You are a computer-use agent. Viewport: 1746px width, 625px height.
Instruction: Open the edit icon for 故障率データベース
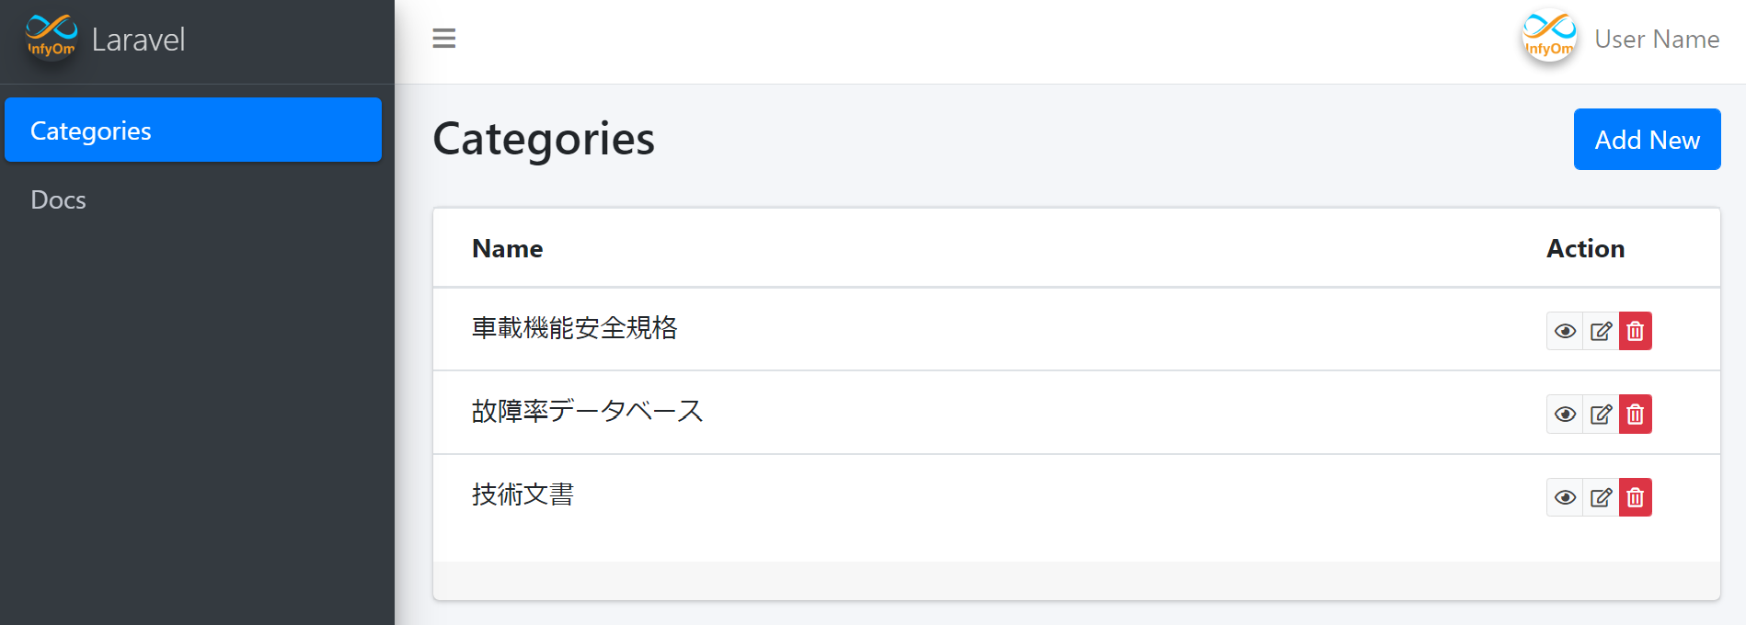pos(1600,414)
